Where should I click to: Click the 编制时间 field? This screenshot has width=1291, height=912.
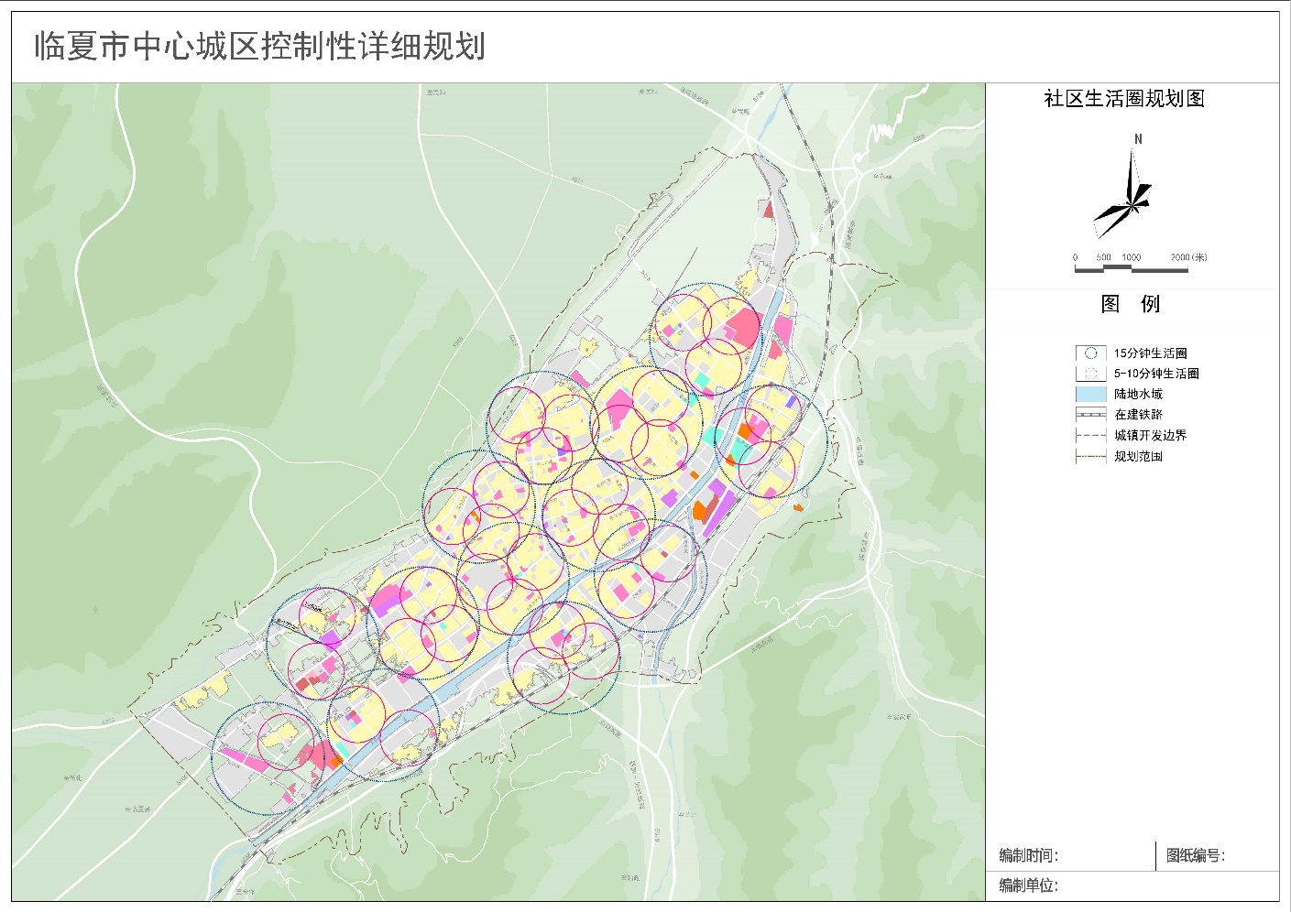coord(1028,856)
